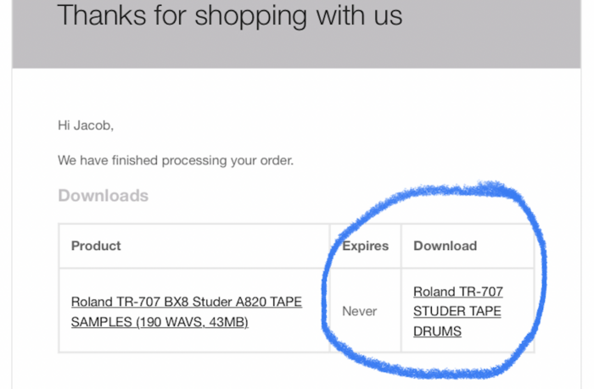594x389 pixels.
Task: Open the Roland TR-707 STUDER TAPE DRUMS download link
Action: tap(457, 311)
